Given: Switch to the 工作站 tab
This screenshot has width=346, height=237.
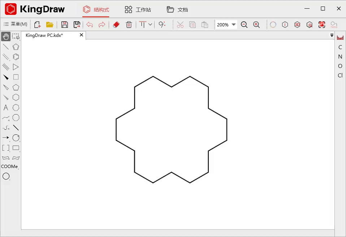Looking at the screenshot, I should 138,10.
